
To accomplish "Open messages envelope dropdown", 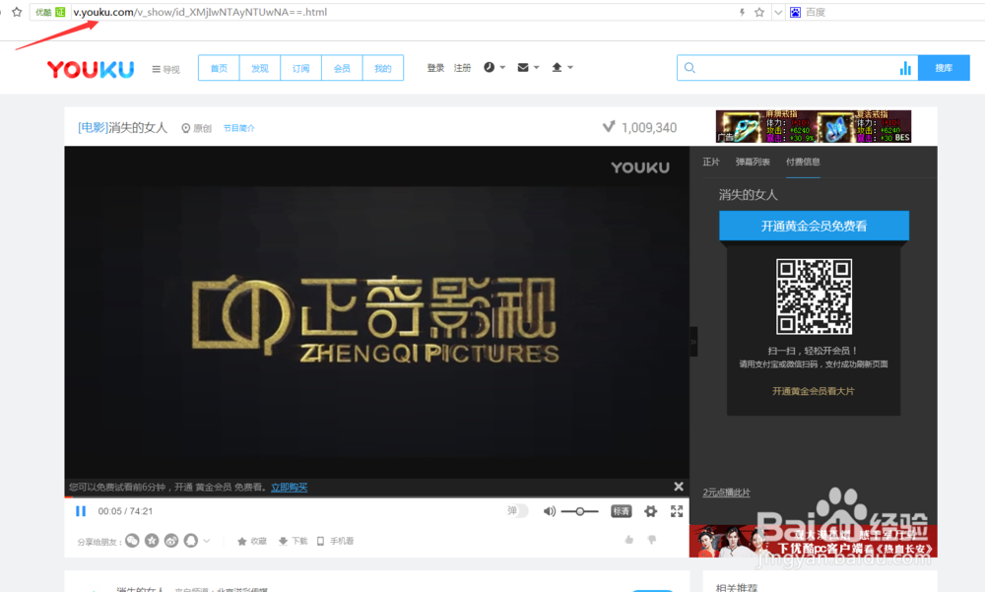I will click(x=528, y=67).
